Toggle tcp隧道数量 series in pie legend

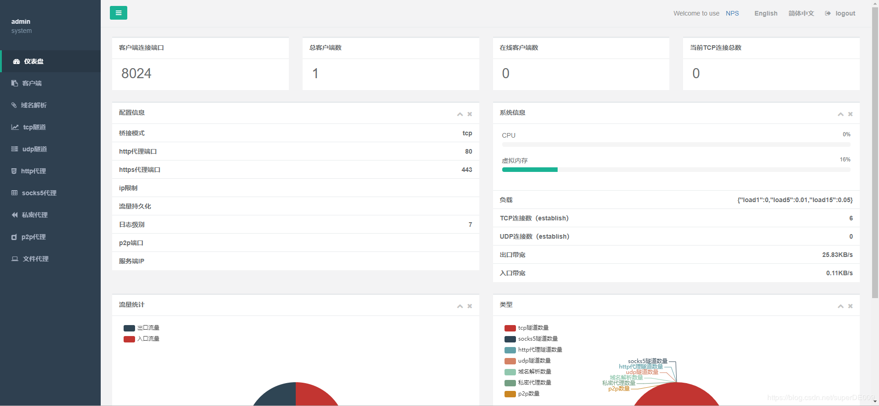(510, 328)
